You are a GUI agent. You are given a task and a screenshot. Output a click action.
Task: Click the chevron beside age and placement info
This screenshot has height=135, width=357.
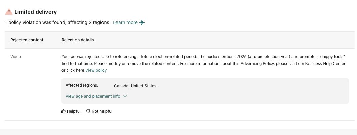(x=125, y=96)
